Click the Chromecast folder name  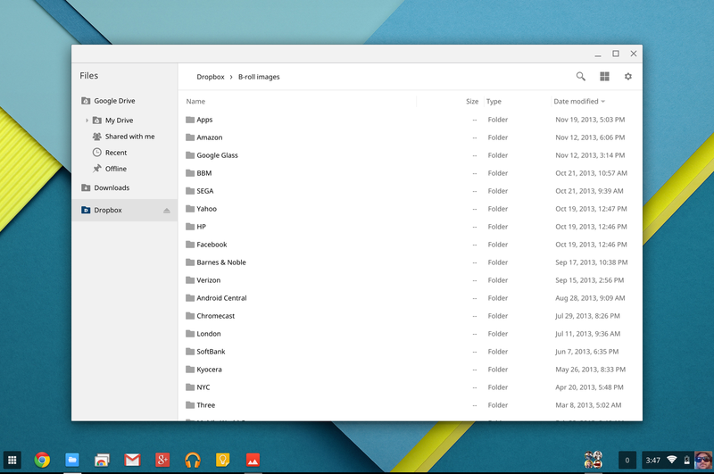coord(216,316)
